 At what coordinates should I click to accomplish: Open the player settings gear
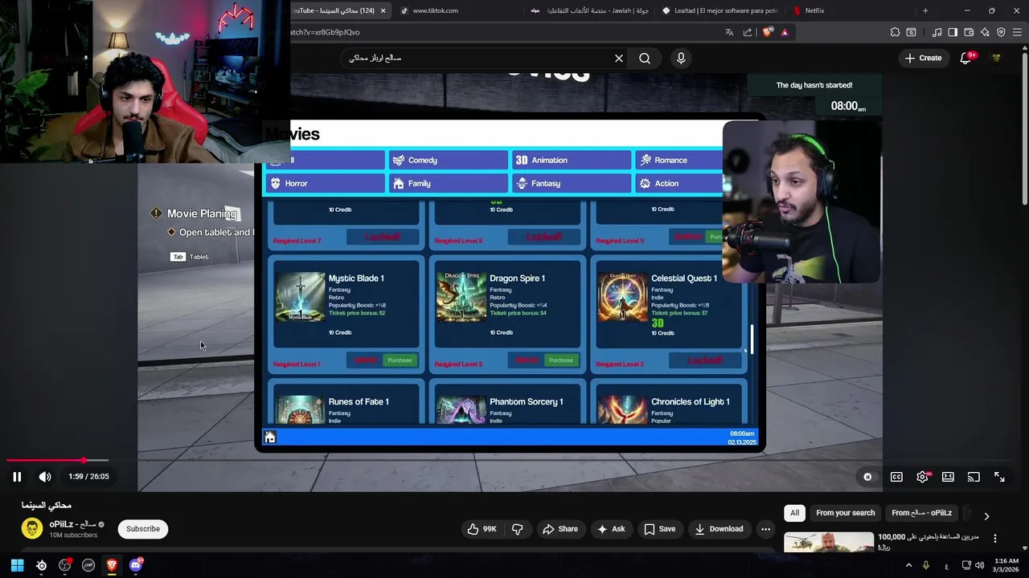click(922, 477)
